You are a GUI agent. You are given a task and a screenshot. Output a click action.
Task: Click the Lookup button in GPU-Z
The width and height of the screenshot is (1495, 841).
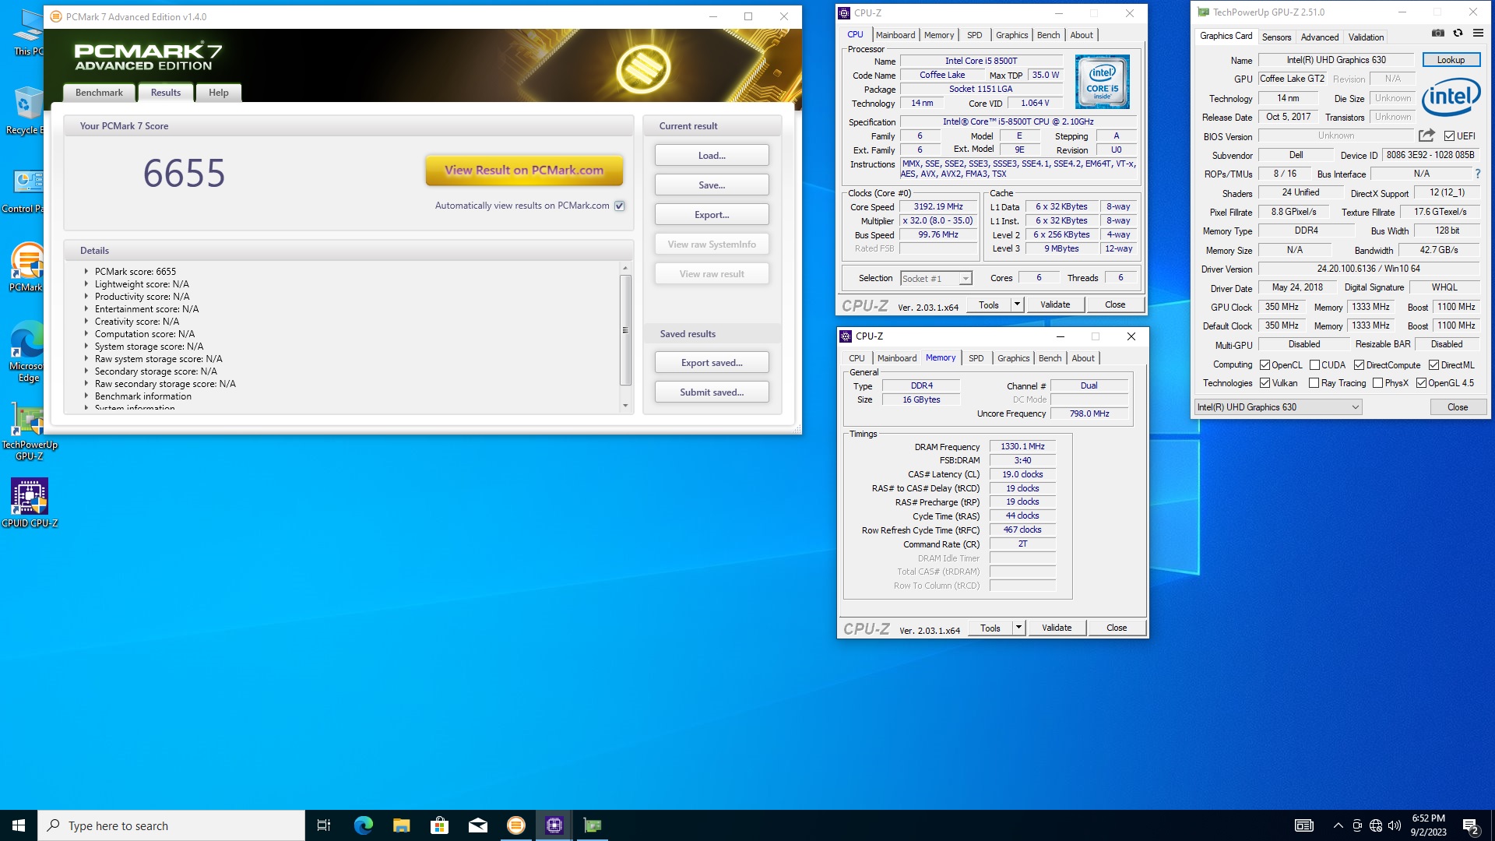coord(1451,60)
